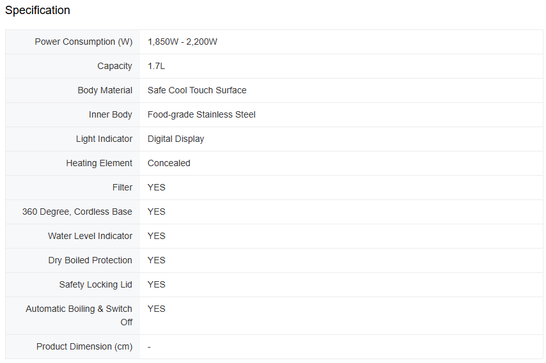
Task: Select the 360 Degree, Cordless Base label
Action: [77, 212]
